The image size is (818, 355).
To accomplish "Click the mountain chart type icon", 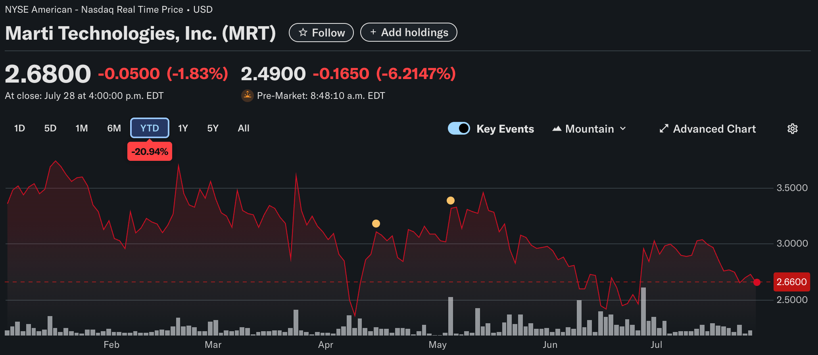I will pos(557,129).
